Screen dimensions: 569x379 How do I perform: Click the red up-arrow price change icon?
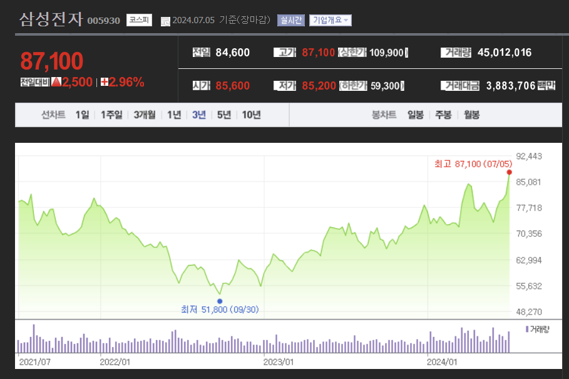click(56, 81)
